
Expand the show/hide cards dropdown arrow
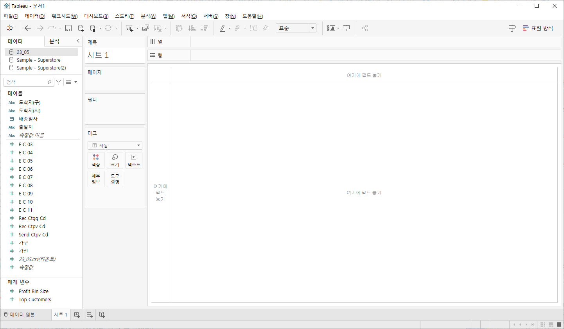point(338,28)
